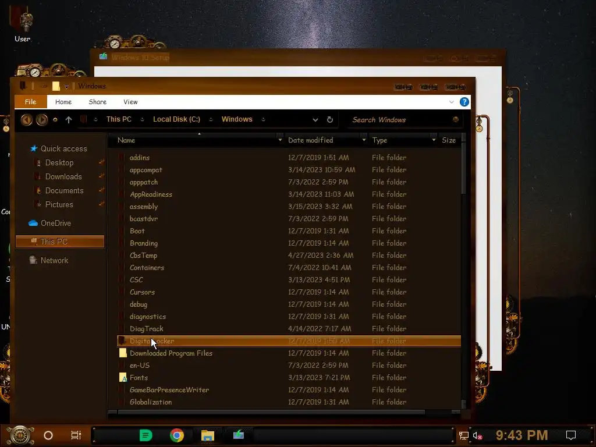Click the 9:43 PM taskbar clock
This screenshot has width=596, height=447.
click(521, 435)
